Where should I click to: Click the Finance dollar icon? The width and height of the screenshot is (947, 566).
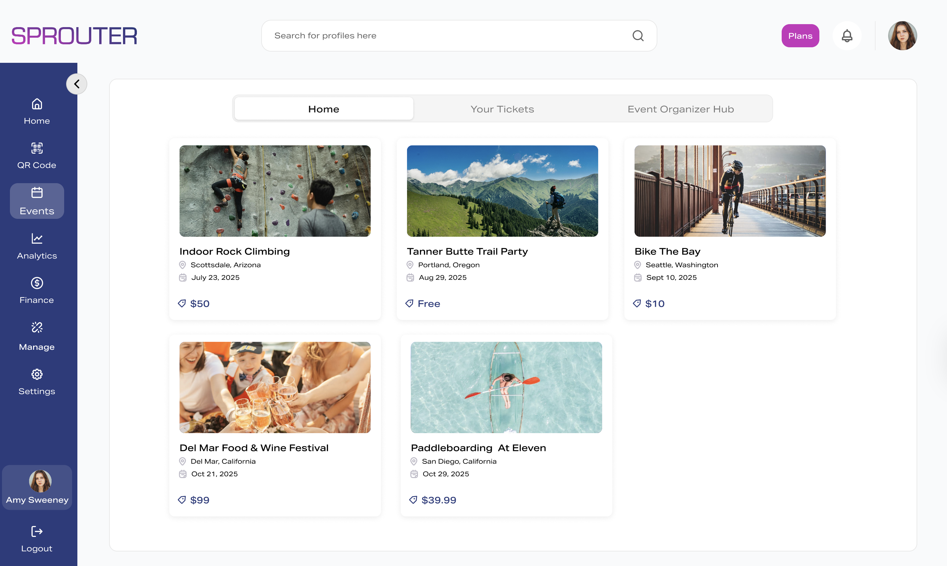click(37, 283)
